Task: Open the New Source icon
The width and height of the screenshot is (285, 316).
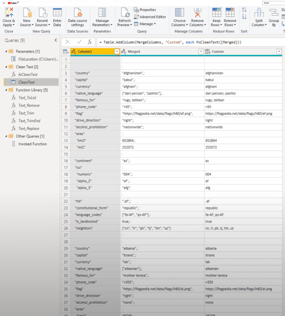Action: coord(27,13)
